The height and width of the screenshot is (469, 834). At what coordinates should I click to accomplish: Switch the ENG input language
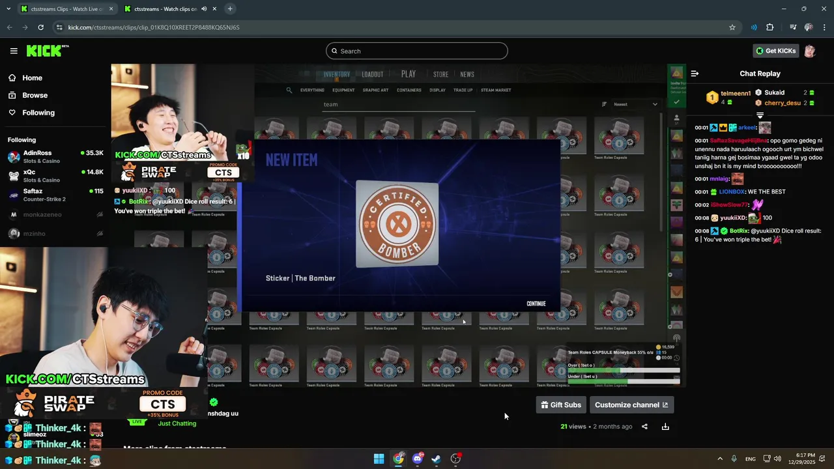pos(751,459)
